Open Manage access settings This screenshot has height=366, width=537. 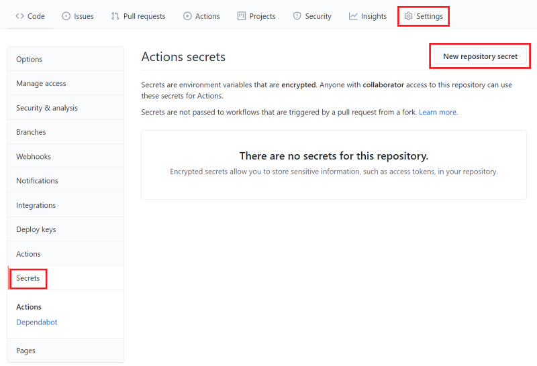65,83
